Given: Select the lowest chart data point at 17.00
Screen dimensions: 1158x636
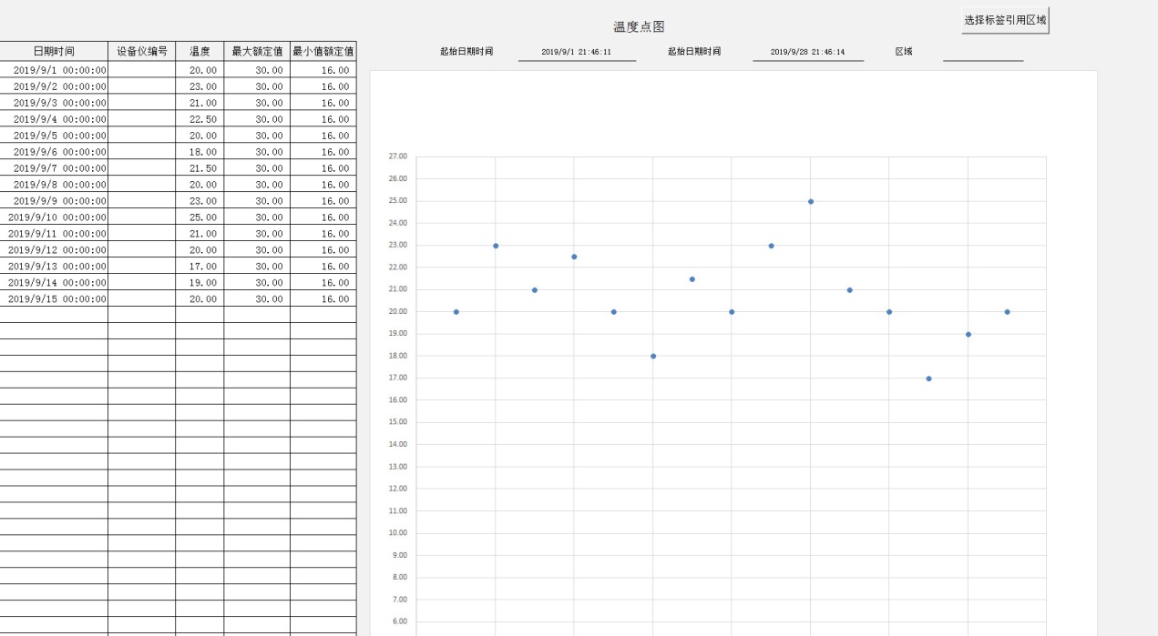Looking at the screenshot, I should 928,379.
